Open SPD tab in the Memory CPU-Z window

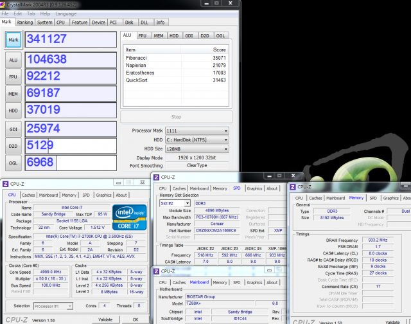coord(373,199)
